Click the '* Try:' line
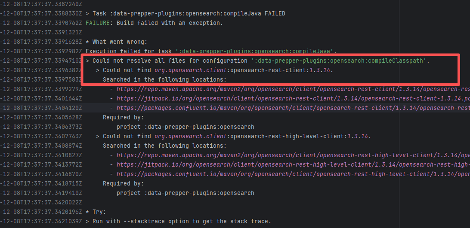This screenshot has width=470, height=228. (96, 212)
